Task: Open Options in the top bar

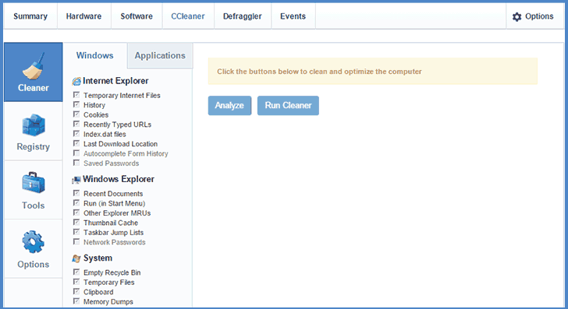Action: tap(534, 16)
